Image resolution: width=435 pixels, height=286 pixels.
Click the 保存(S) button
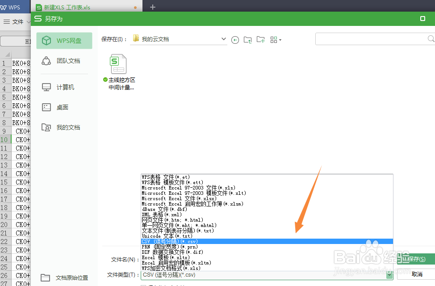pyautogui.click(x=416, y=259)
